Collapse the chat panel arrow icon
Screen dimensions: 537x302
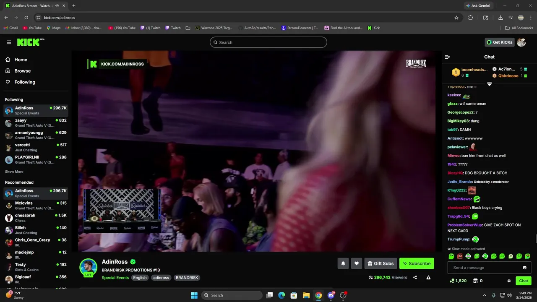(447, 57)
